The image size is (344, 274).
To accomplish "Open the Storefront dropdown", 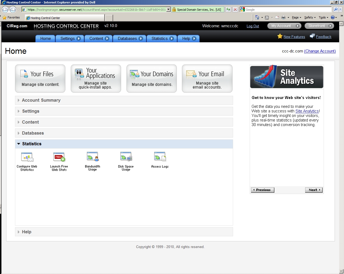I will [x=319, y=26].
